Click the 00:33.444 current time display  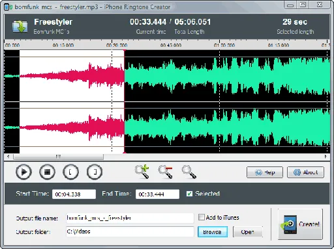pos(148,22)
